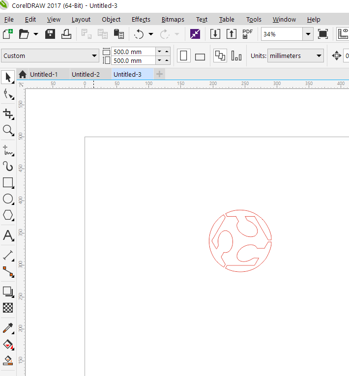Add a new document tab with plus
The height and width of the screenshot is (376, 349).
159,74
